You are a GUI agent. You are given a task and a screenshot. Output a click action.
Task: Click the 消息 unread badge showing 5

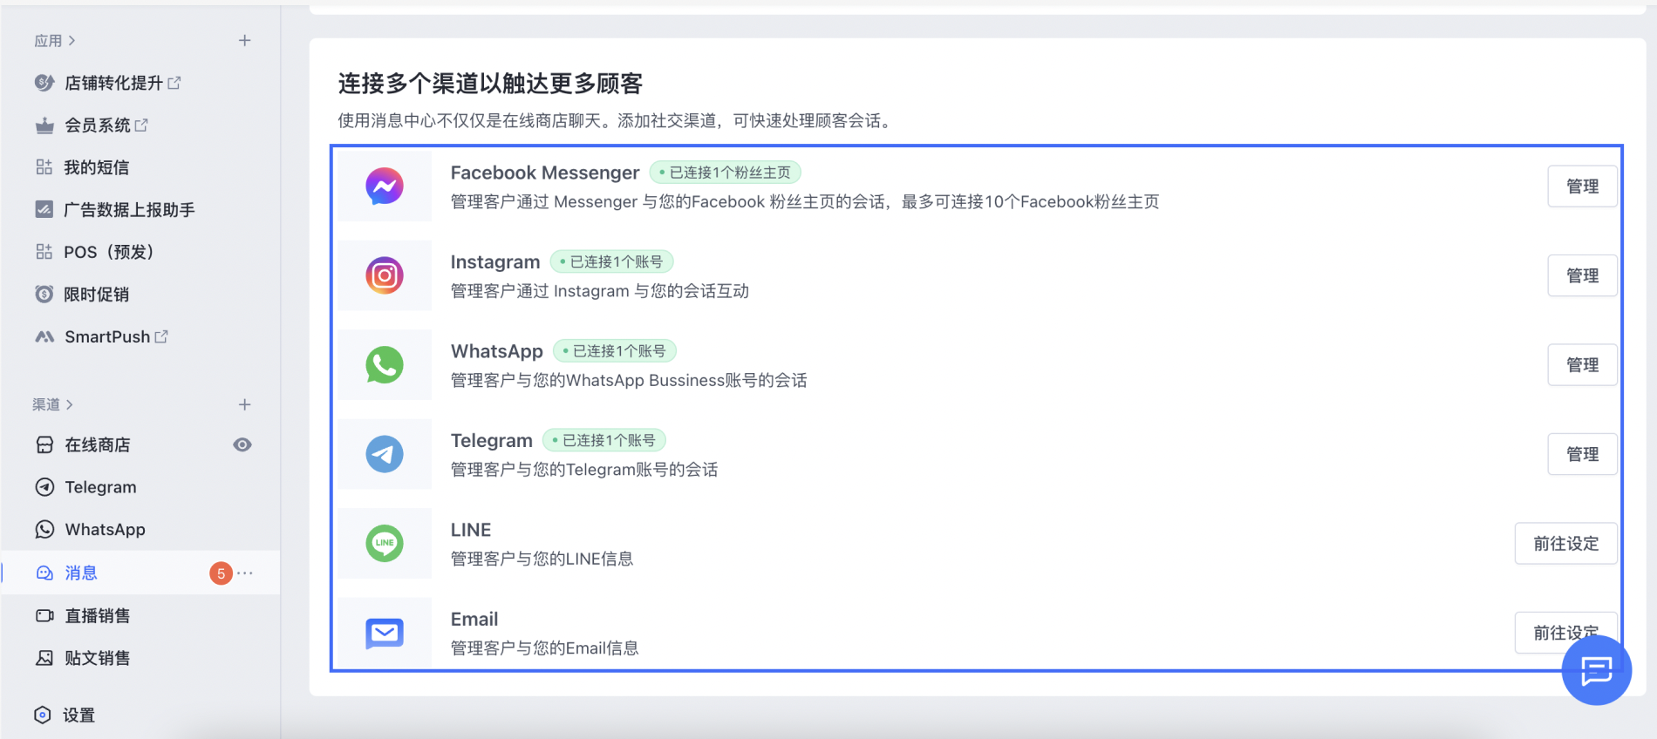click(222, 573)
